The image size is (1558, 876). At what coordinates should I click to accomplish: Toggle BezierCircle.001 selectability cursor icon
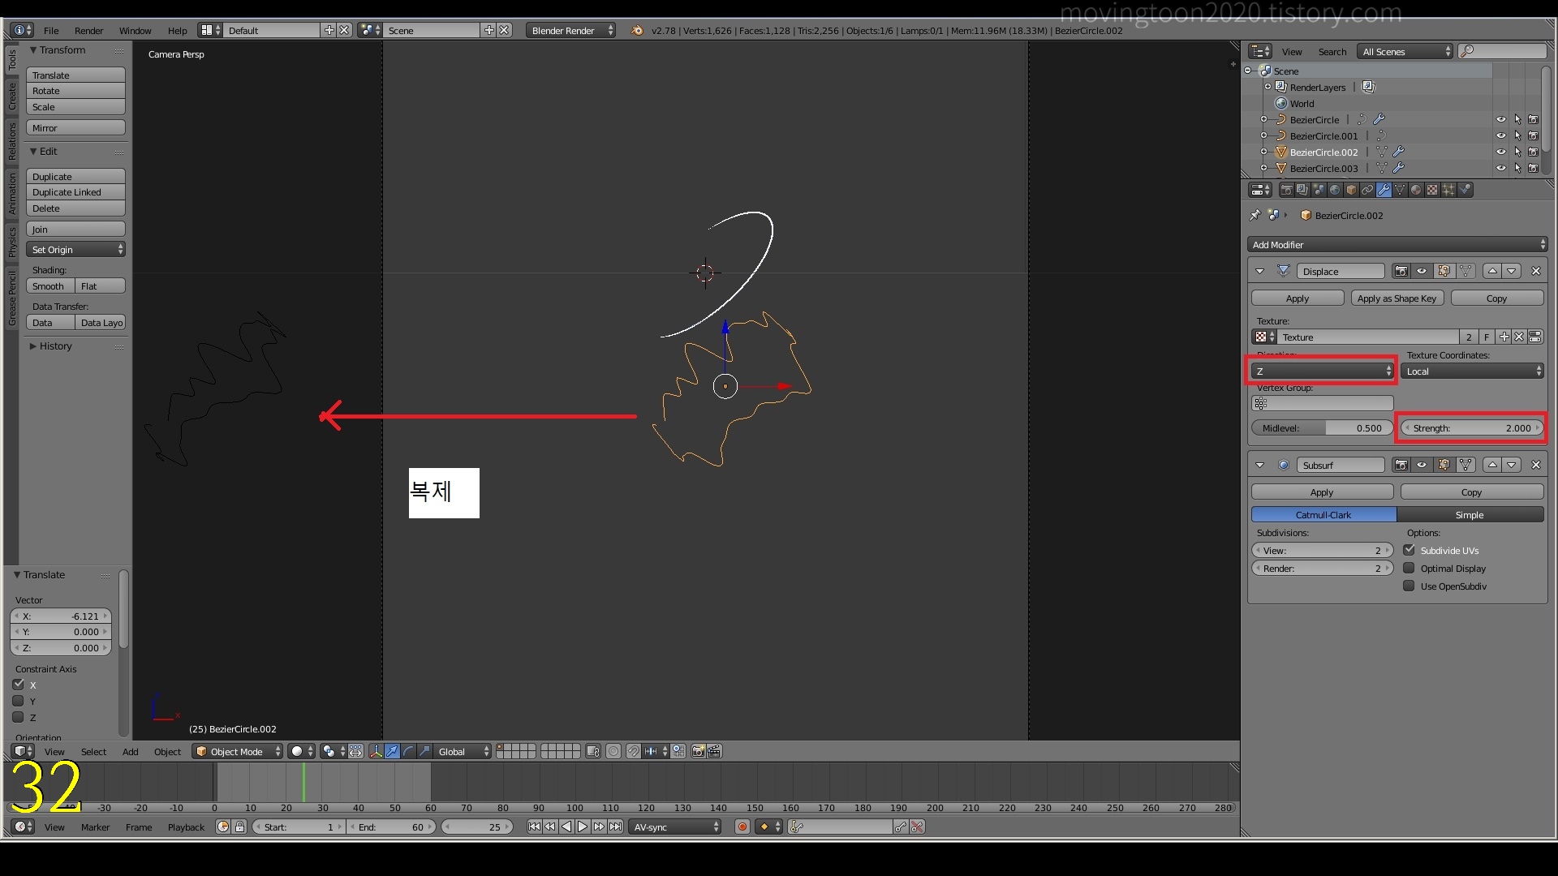(x=1517, y=135)
